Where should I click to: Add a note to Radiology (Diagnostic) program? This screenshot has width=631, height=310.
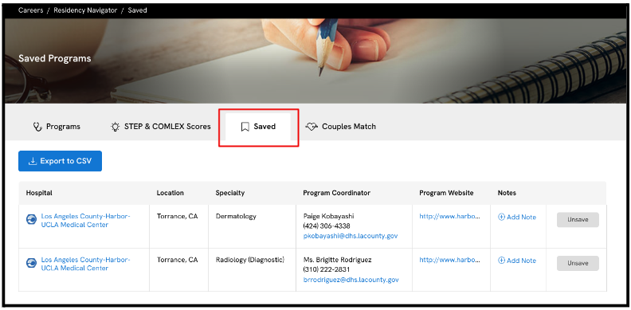coord(517,261)
